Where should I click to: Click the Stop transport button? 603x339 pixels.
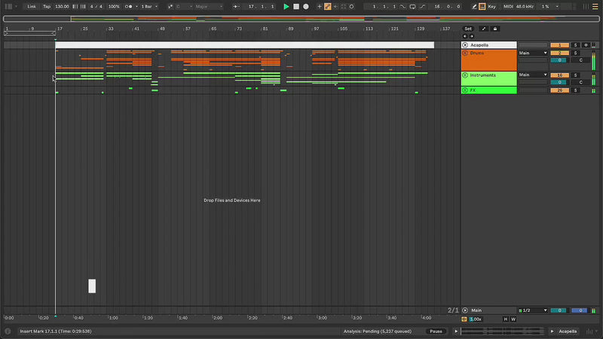[296, 6]
